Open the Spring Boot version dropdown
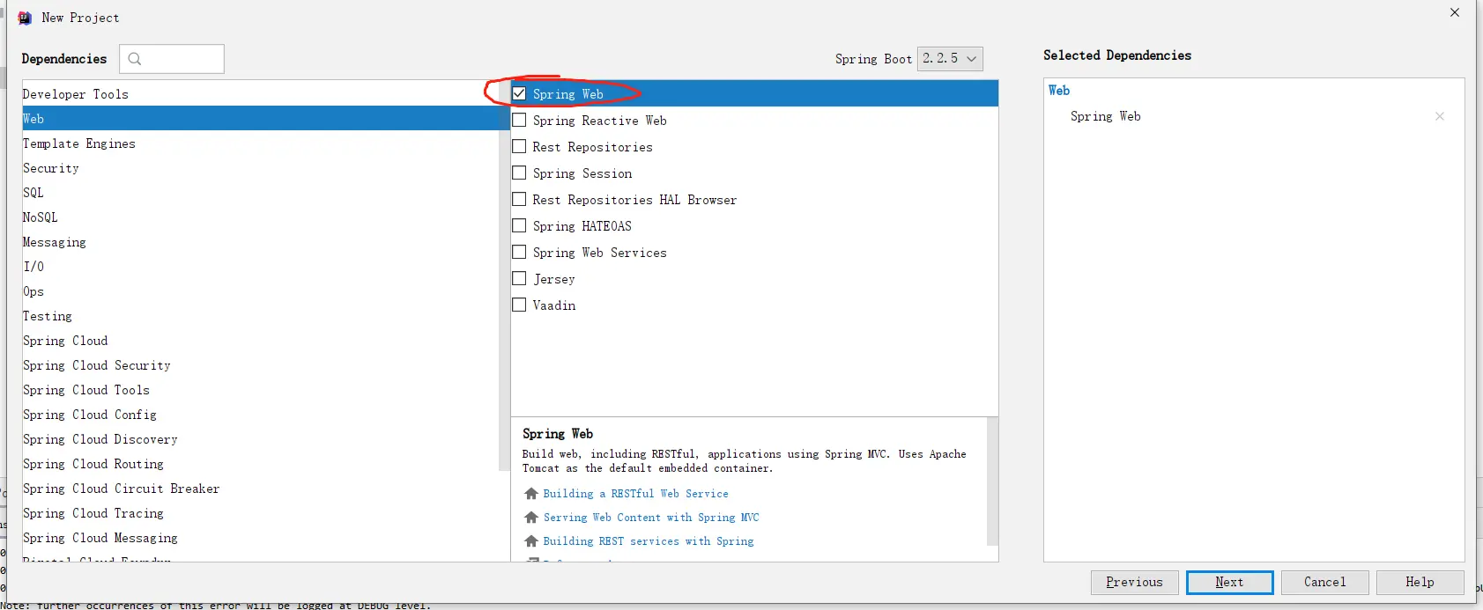 click(x=950, y=59)
